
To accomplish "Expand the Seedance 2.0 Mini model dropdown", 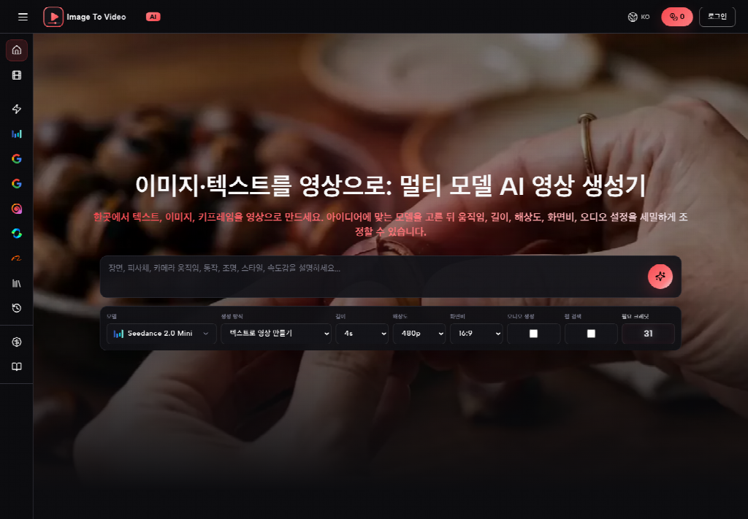I will tap(161, 334).
